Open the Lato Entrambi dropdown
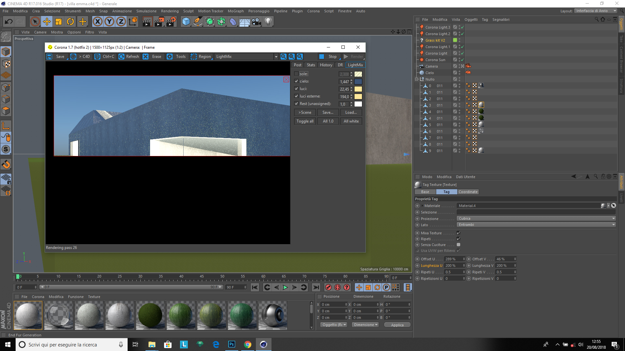 coord(536,225)
